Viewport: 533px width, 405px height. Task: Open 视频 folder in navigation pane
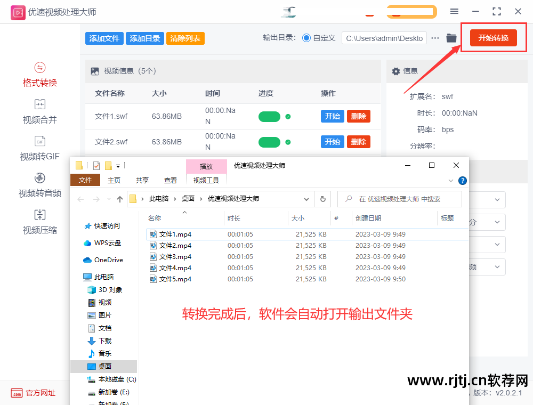100,302
